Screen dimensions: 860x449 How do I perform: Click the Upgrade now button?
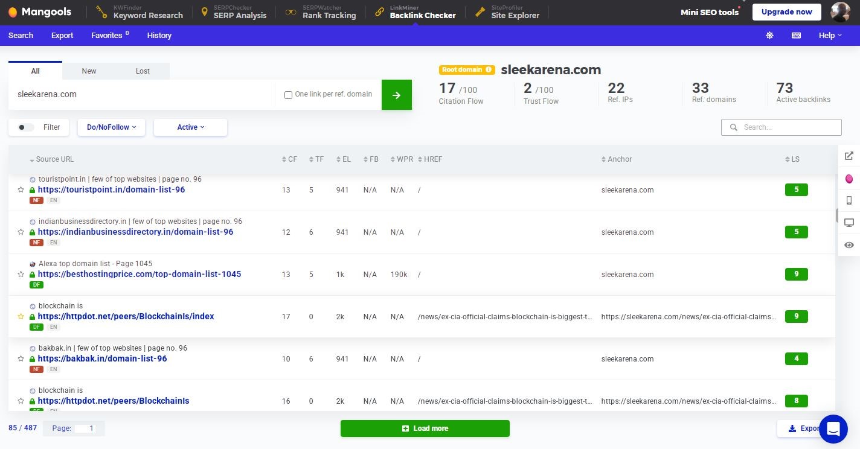[x=786, y=12]
